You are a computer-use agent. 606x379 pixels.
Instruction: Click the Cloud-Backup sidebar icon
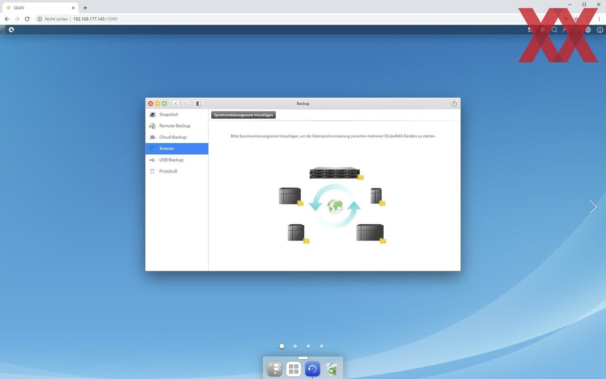pyautogui.click(x=152, y=137)
